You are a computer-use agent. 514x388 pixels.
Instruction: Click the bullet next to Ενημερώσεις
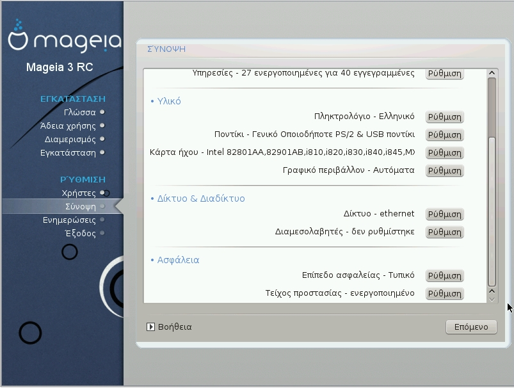102,220
